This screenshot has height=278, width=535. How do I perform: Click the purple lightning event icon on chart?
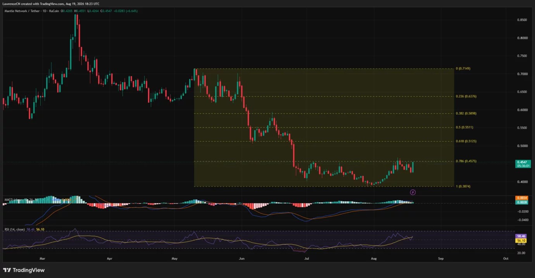(413, 192)
